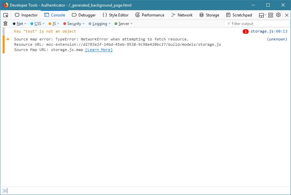Clear the console with trash icon
Screen dimensions: 291x195
pos(5,24)
